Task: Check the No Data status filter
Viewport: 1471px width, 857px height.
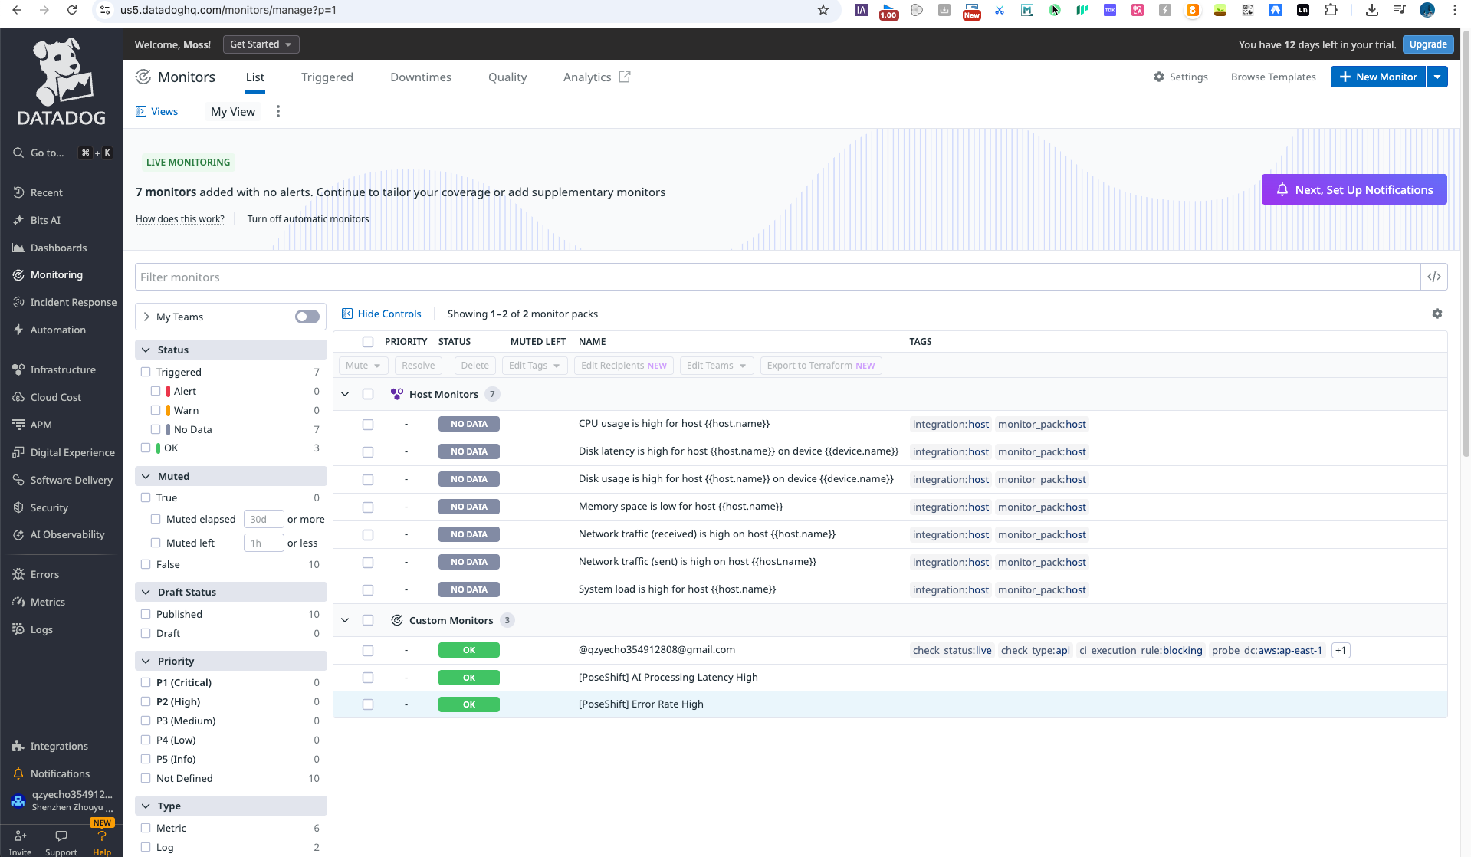Action: pos(156,429)
